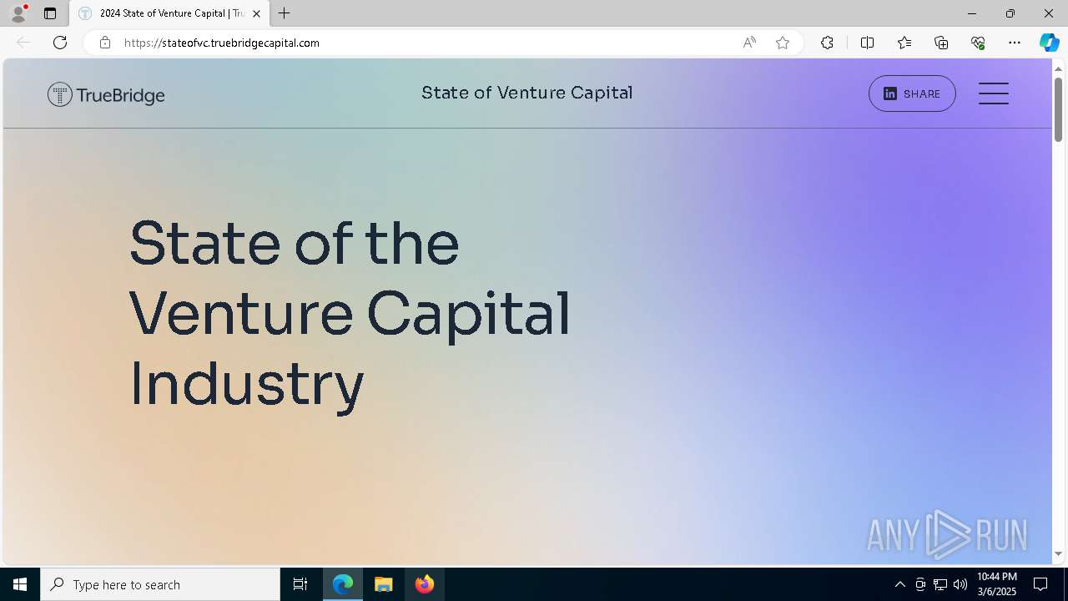Open the clock showing 10:44 PM
The height and width of the screenshot is (601, 1068).
click(997, 584)
